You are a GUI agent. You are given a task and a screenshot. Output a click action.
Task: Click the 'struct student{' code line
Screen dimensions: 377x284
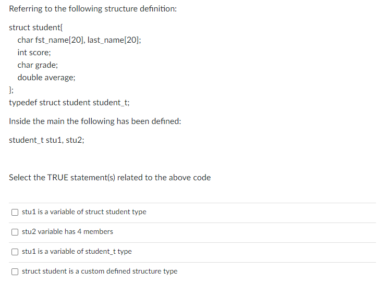tap(36, 28)
